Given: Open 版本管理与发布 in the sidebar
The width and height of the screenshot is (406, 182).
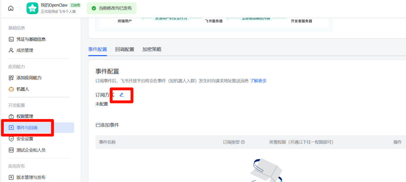Looking at the screenshot, I should coord(31,177).
